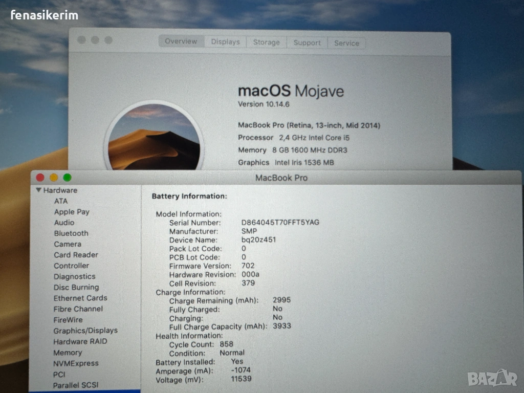
Task: Open Card Reader information
Action: coord(76,255)
